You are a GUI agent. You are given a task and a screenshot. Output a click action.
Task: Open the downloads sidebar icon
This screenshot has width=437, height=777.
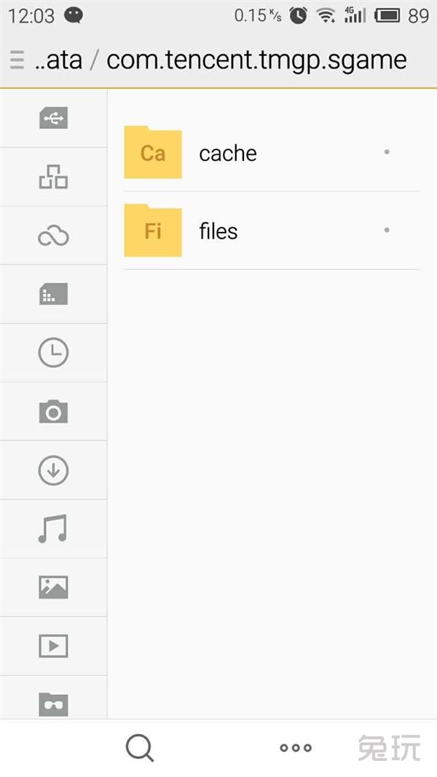(53, 470)
